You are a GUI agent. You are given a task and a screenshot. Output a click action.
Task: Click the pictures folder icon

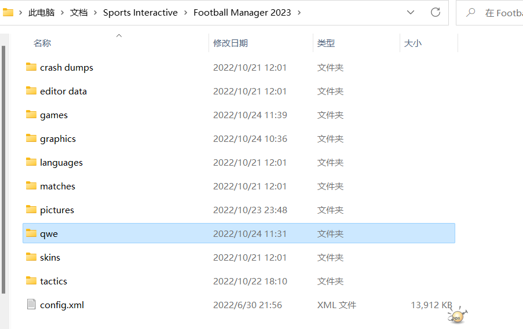click(31, 210)
